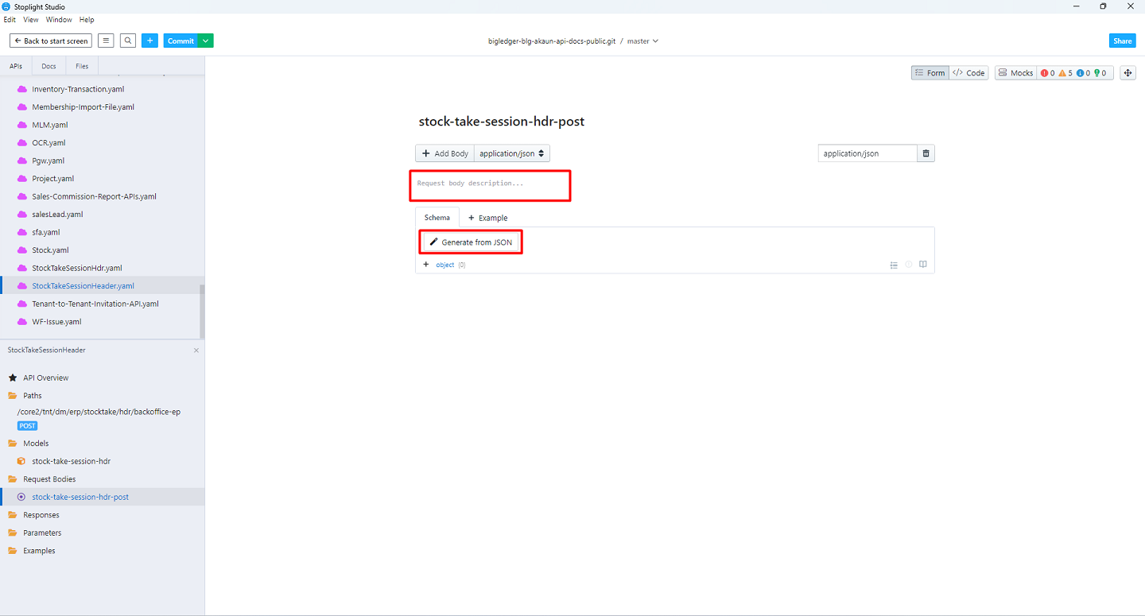
Task: Switch to the Docs tab
Action: tap(49, 66)
